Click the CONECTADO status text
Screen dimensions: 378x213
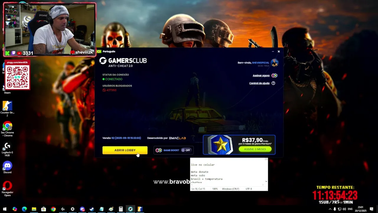coord(114,79)
